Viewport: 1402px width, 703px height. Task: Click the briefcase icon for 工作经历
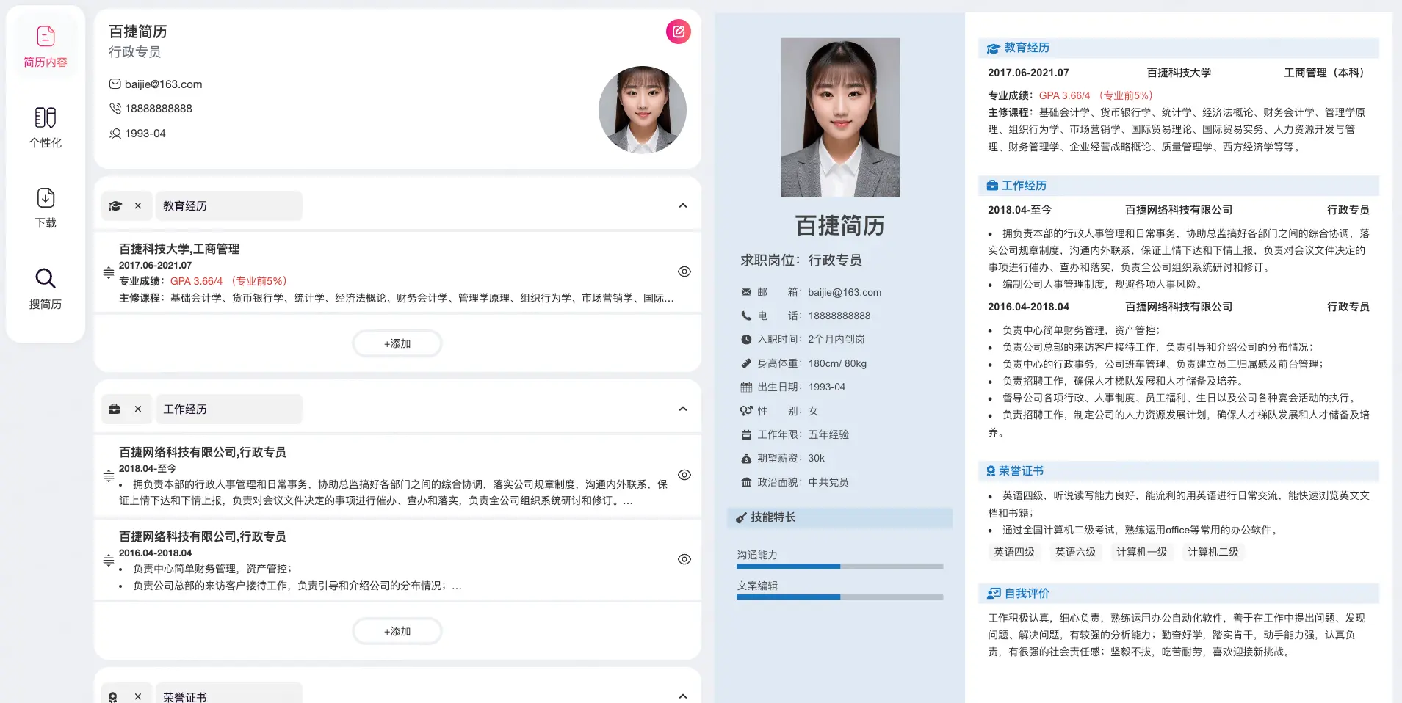tap(115, 409)
